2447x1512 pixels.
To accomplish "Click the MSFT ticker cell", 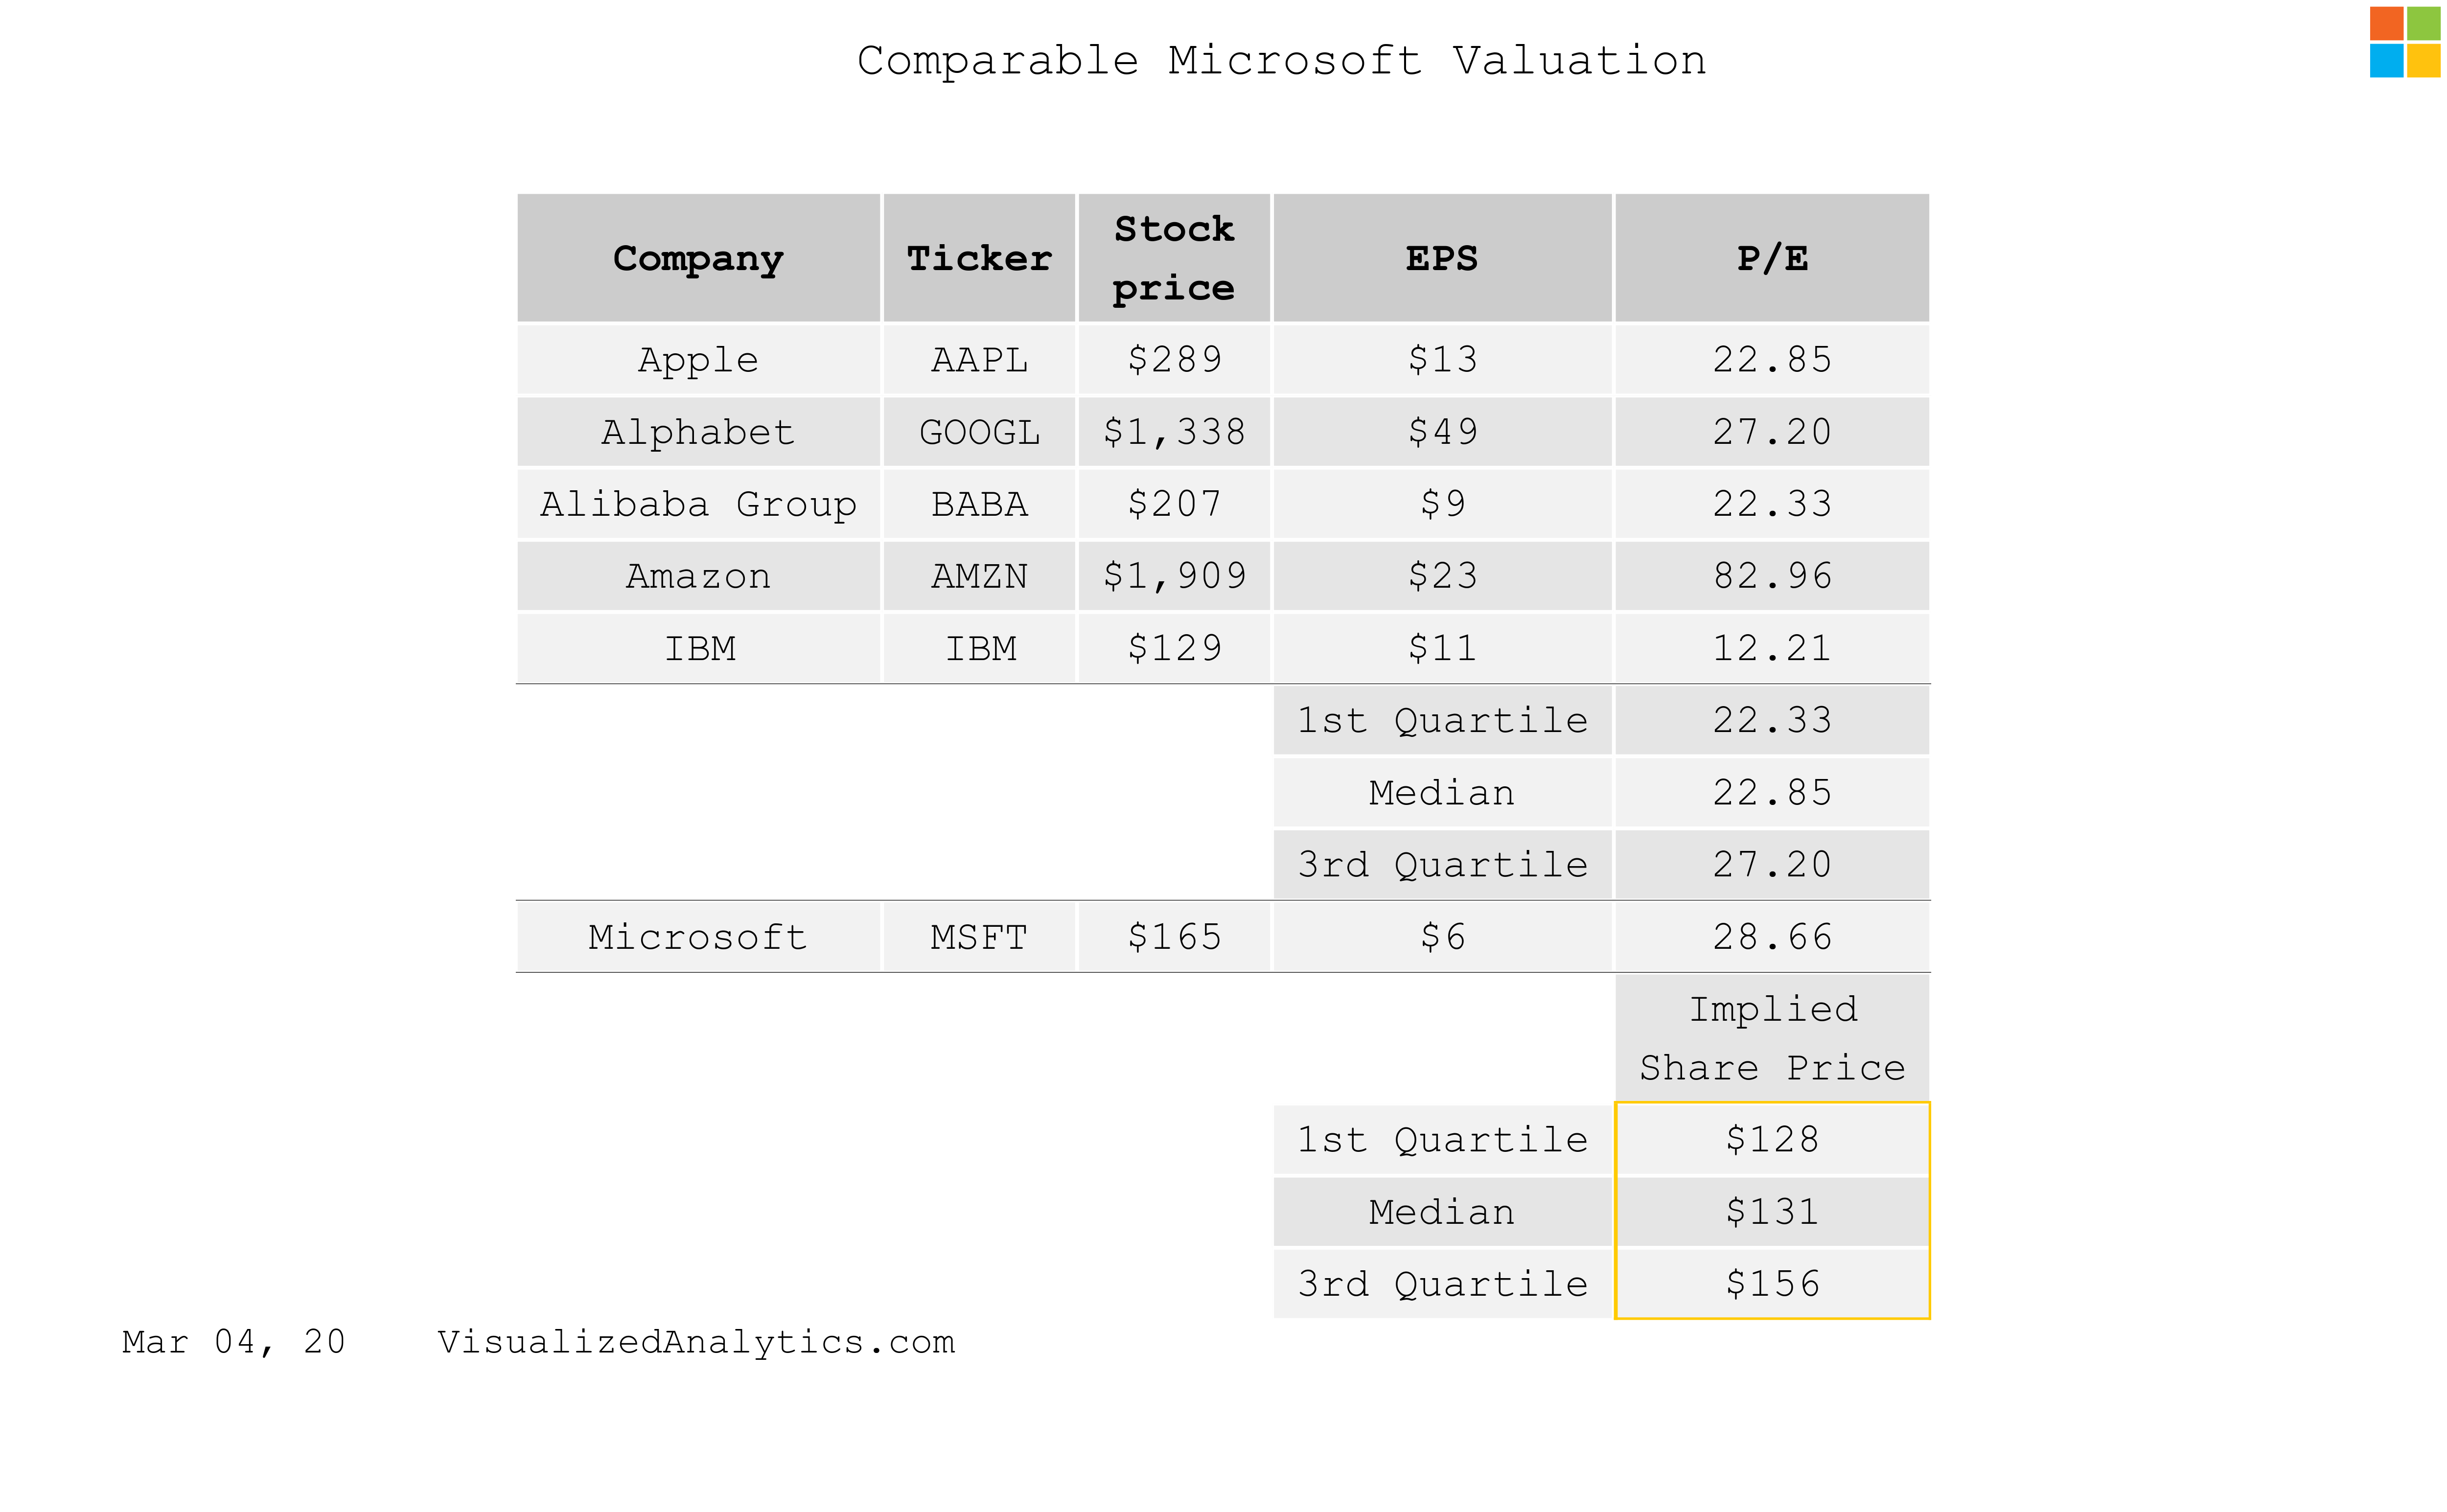I will (979, 937).
